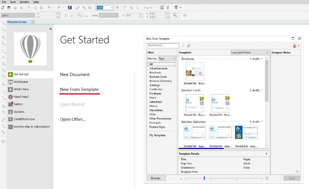Click the templates list vertical scrollbar
Viewport: 309px width, 189px height.
pyautogui.click(x=266, y=81)
